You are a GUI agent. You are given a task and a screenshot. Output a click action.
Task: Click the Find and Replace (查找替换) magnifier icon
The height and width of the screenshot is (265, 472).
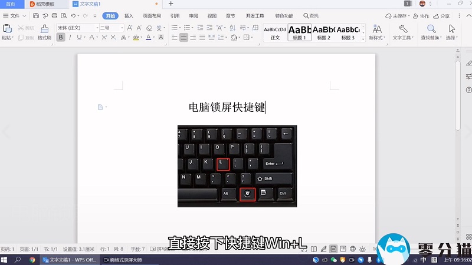431,29
